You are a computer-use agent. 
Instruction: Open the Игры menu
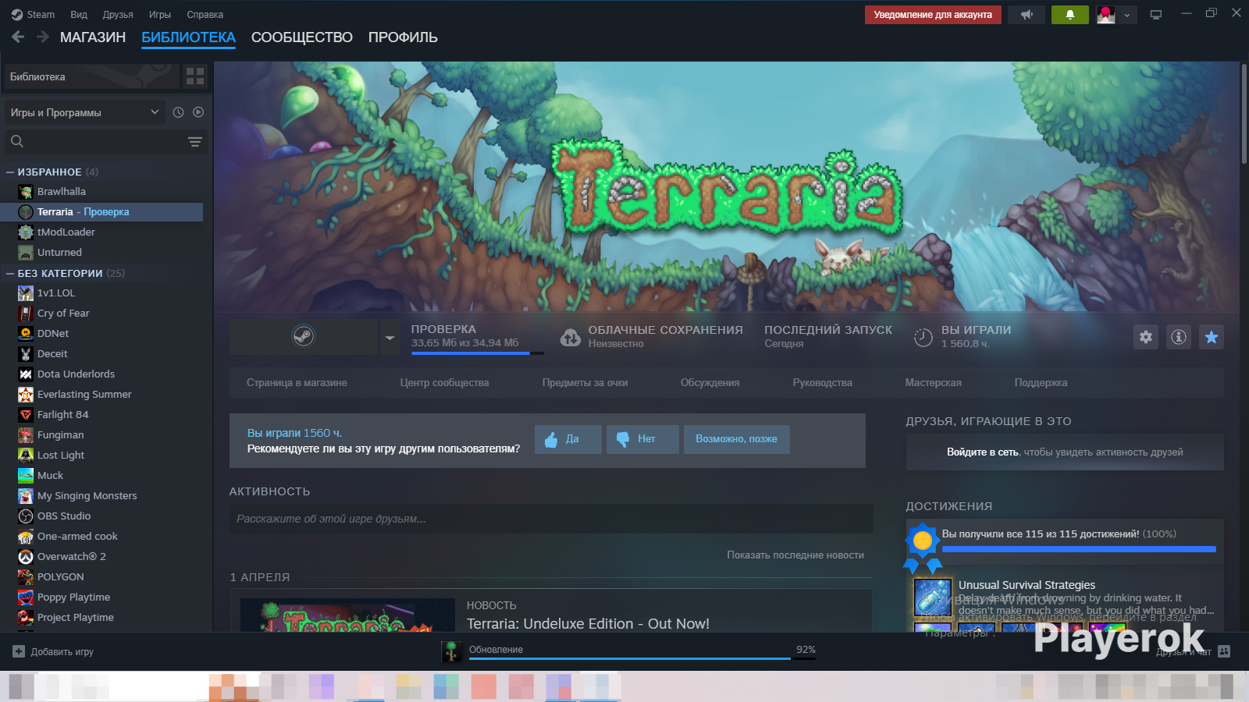(x=160, y=15)
